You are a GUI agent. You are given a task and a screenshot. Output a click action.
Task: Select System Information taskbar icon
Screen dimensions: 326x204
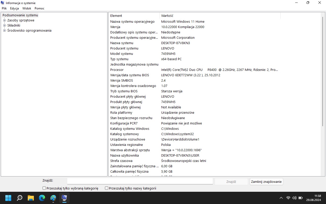click(64, 198)
